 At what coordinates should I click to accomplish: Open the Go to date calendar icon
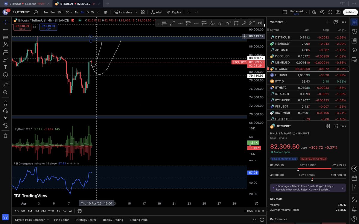click(x=79, y=211)
